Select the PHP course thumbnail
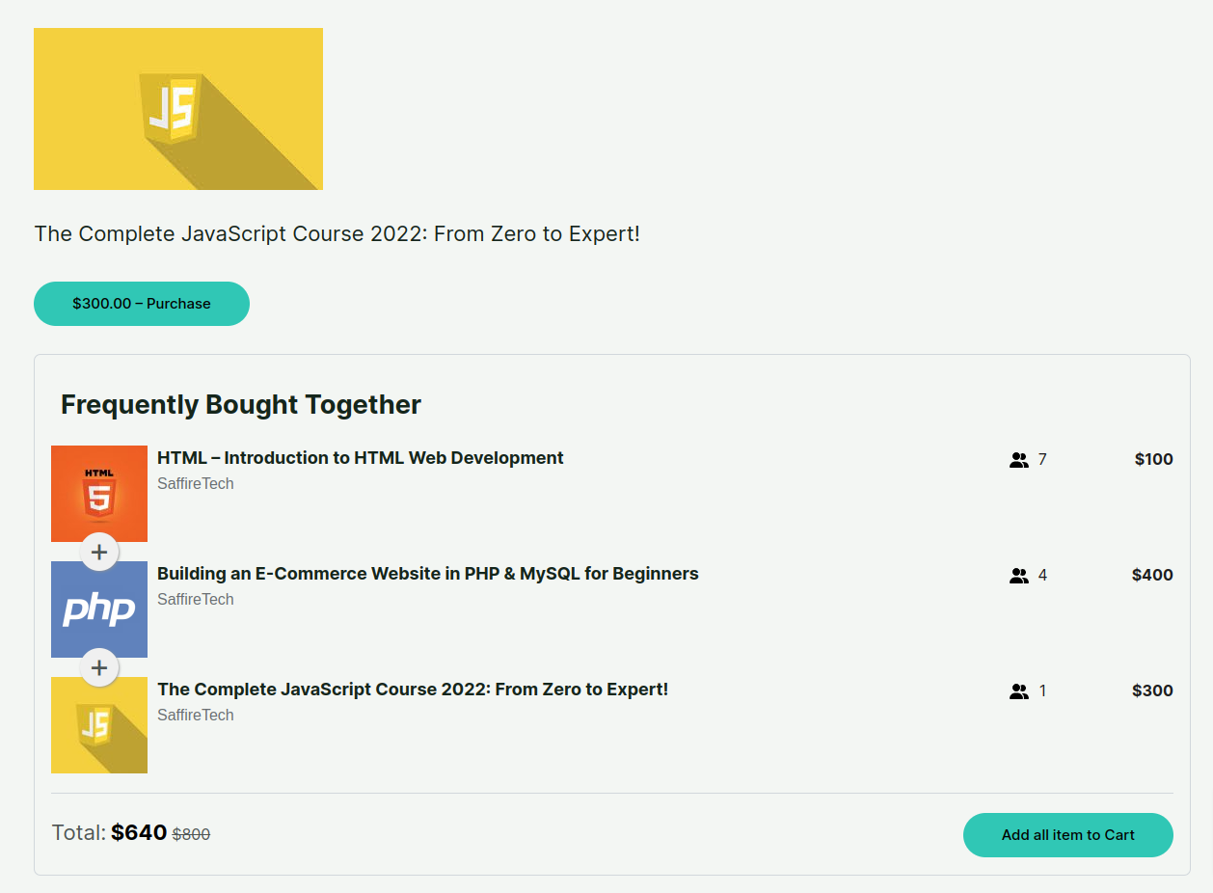The width and height of the screenshot is (1213, 893). point(99,609)
